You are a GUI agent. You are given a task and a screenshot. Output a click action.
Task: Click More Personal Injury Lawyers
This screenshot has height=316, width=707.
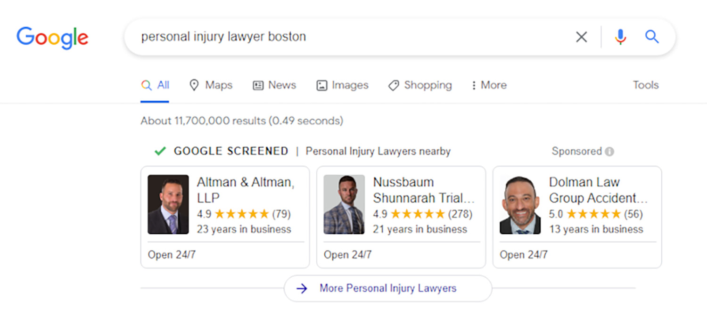[x=387, y=289]
